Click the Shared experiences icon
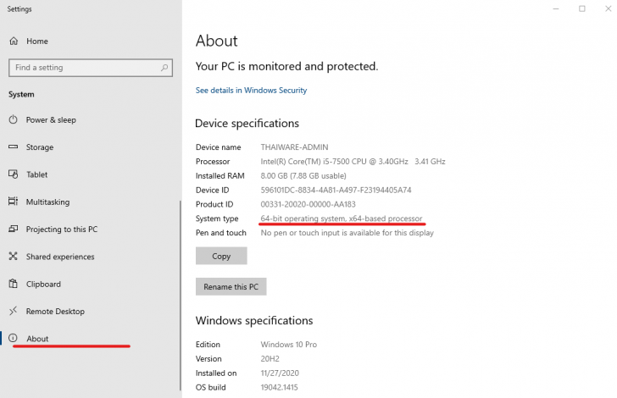617x398 pixels. [x=14, y=257]
